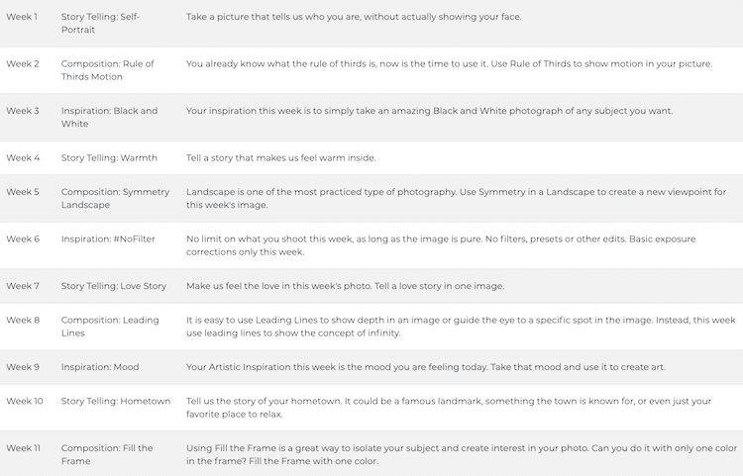Click the Week 8 label
The width and height of the screenshot is (743, 476).
[23, 320]
